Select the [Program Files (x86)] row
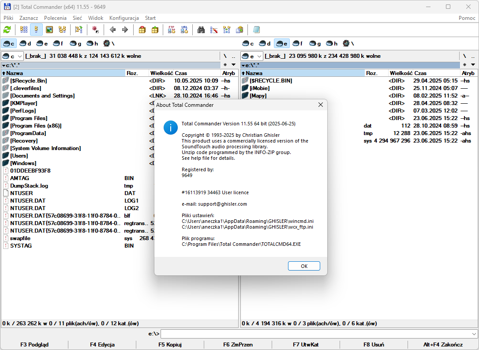Viewport: 479px width, 350px height. pos(78,126)
